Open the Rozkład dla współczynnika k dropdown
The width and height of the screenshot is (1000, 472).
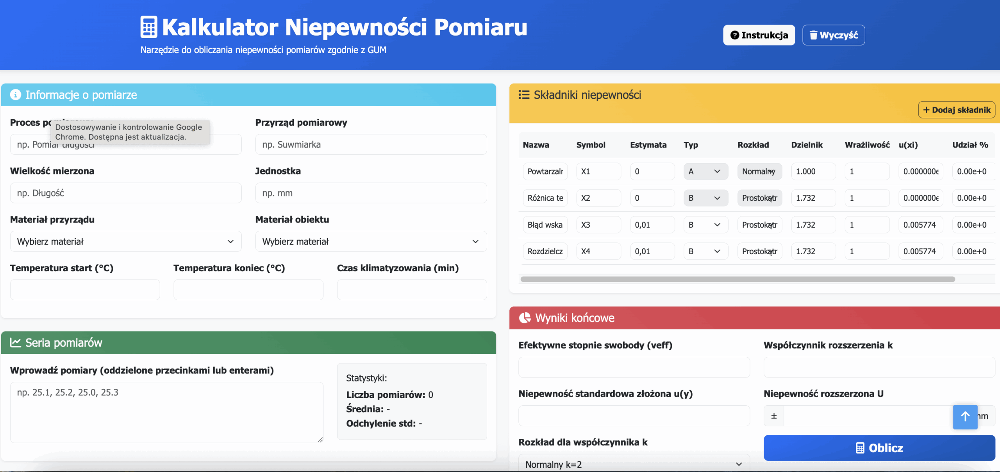[x=633, y=464]
